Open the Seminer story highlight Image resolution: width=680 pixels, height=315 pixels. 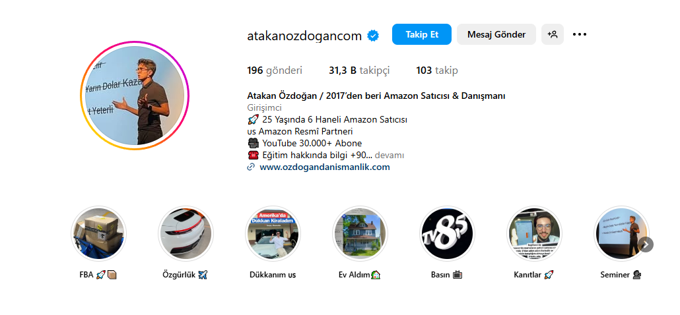[x=621, y=233]
